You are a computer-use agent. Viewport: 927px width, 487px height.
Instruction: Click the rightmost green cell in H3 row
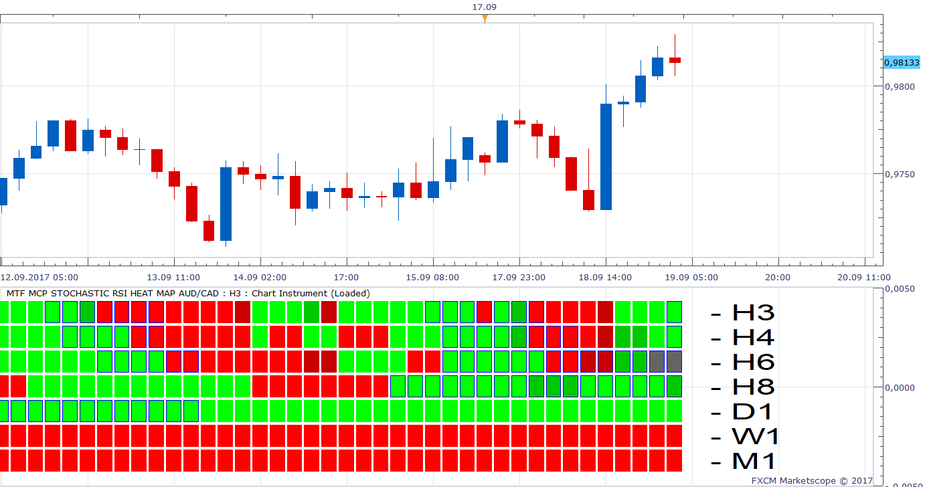coord(674,312)
